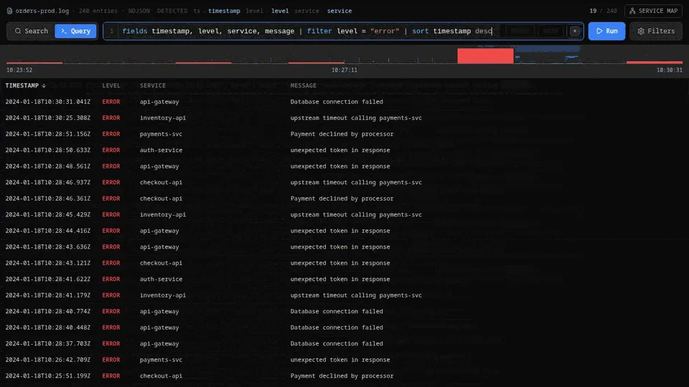Open the Filters panel
The height and width of the screenshot is (387, 689).
655,31
